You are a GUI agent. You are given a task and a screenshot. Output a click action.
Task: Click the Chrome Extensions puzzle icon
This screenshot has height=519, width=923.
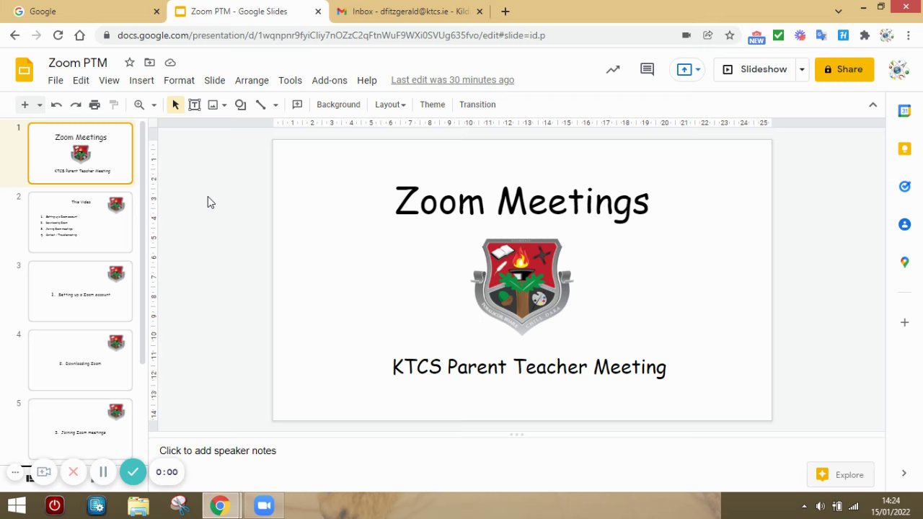[x=865, y=35]
